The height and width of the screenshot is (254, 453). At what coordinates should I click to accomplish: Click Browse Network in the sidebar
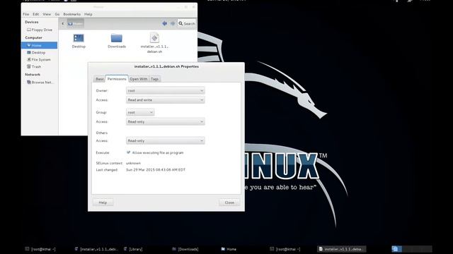[x=40, y=82]
